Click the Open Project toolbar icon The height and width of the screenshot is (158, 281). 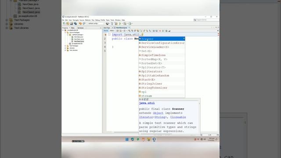[x=72, y=23]
